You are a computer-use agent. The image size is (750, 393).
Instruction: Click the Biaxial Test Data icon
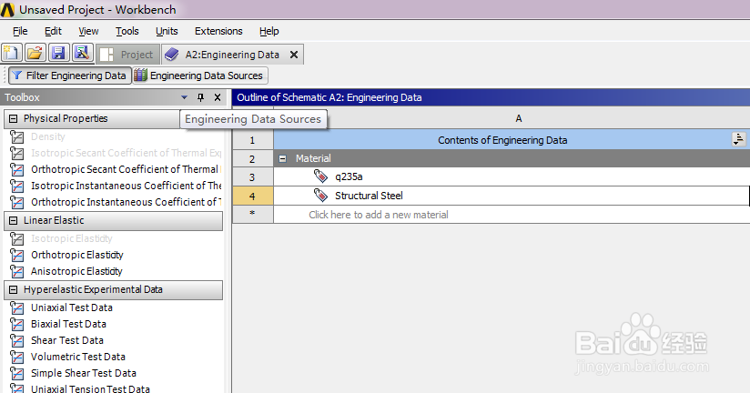16,324
